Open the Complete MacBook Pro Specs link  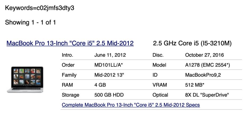131,105
